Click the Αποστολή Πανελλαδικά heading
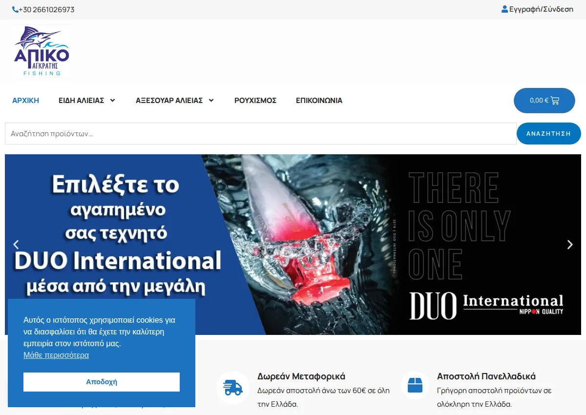Viewport: 586px width, 415px height. click(486, 376)
